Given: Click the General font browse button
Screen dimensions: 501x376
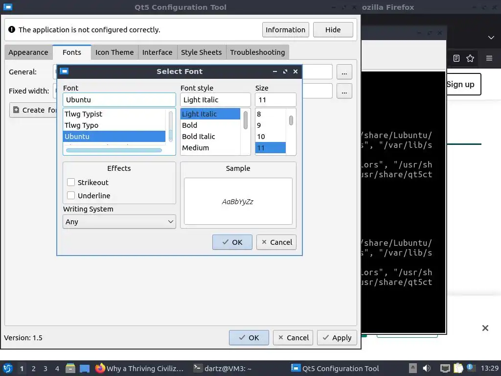Looking at the screenshot, I should pyautogui.click(x=344, y=71).
